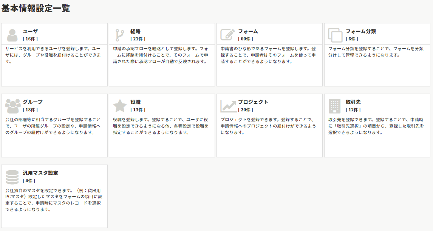Open the 取引先 title link
The height and width of the screenshot is (231, 433).
(353, 102)
